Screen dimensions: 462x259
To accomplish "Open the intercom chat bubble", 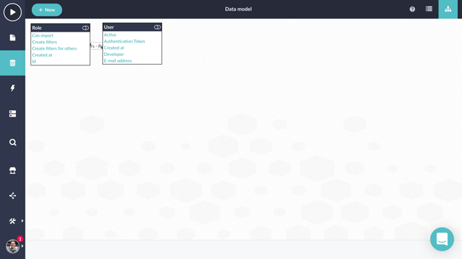I will tap(442, 239).
